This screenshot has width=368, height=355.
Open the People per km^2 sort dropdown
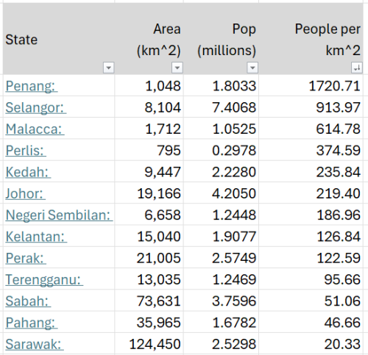pyautogui.click(x=357, y=68)
